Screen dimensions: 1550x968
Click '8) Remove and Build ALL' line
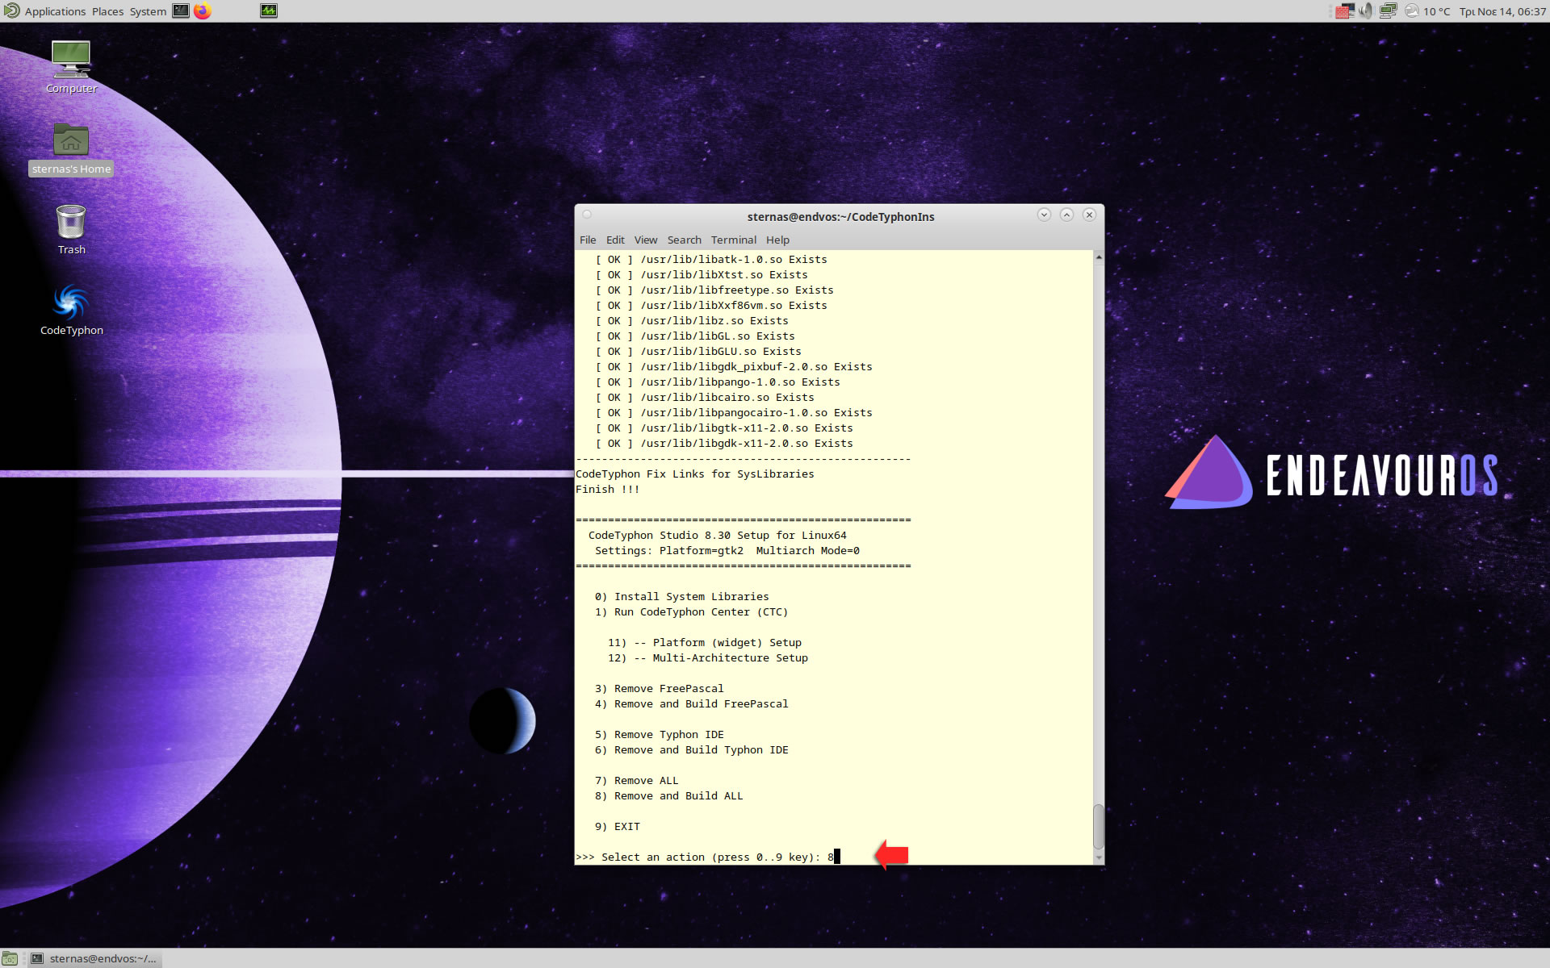pyautogui.click(x=669, y=795)
